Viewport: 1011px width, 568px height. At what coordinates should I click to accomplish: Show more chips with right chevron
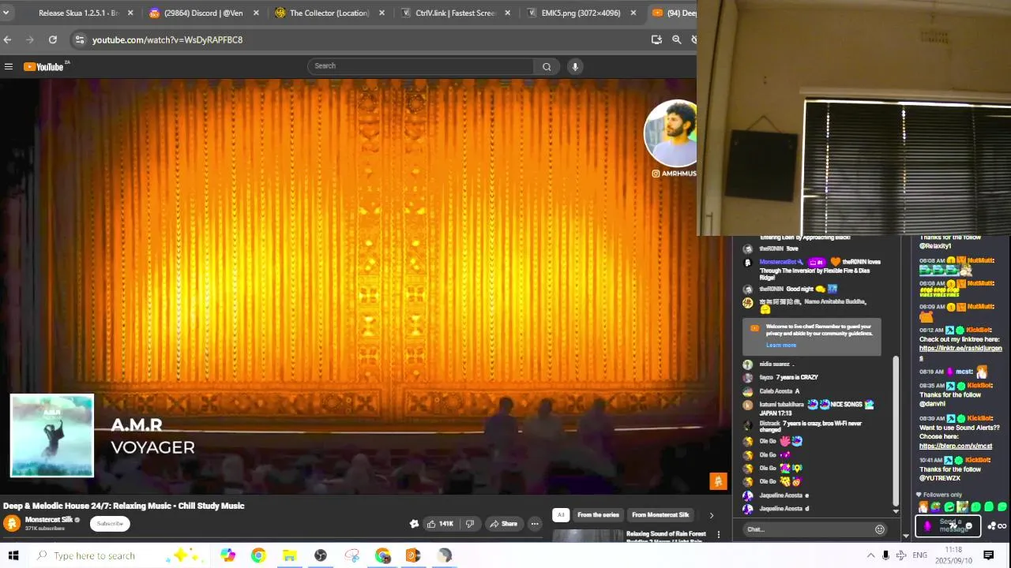point(711,515)
